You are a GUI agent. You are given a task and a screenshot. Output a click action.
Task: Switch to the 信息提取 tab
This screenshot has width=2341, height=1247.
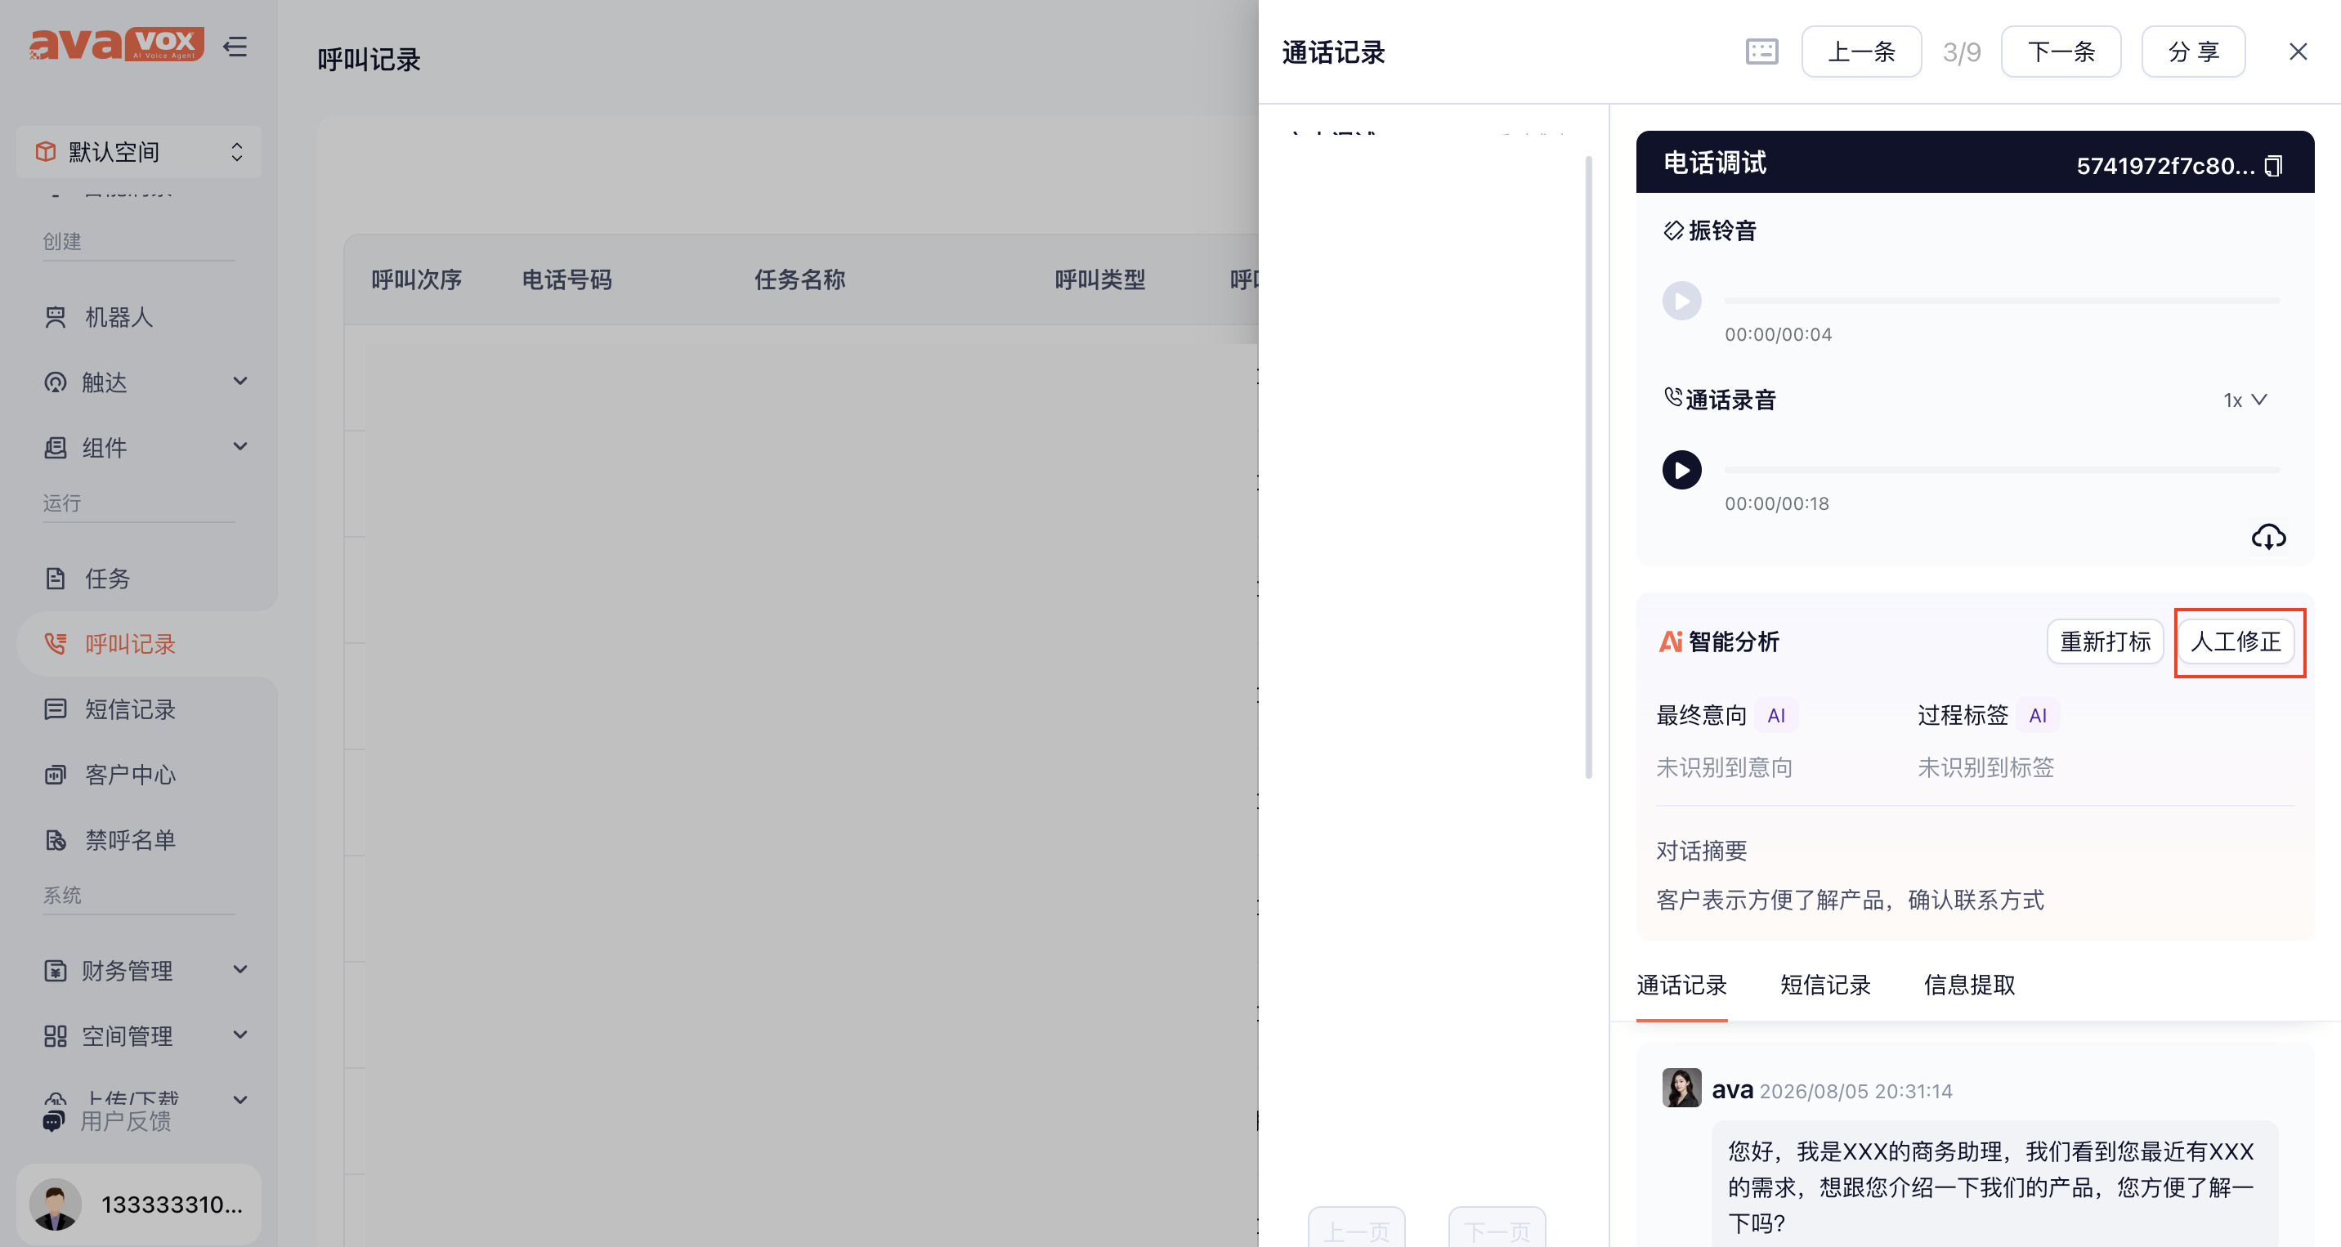1969,986
